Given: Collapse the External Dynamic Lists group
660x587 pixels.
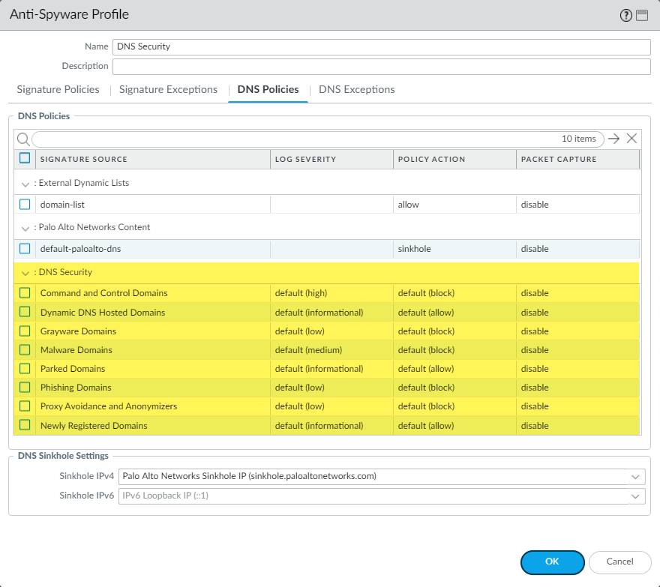Looking at the screenshot, I should click(25, 184).
